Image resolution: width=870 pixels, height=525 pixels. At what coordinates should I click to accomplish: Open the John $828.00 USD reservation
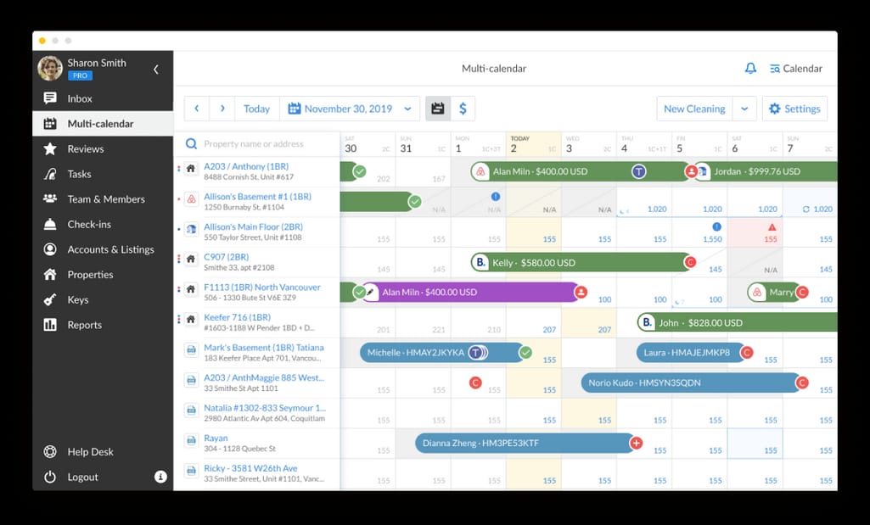(737, 322)
